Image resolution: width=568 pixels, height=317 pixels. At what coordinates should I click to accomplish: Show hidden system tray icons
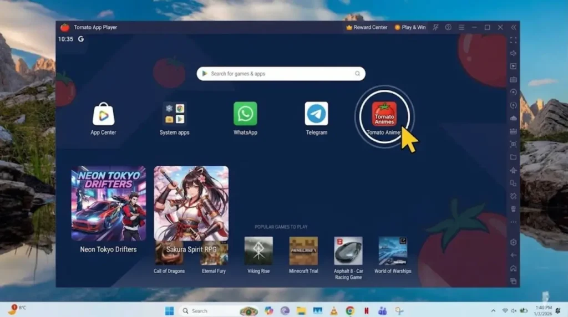tap(493, 311)
